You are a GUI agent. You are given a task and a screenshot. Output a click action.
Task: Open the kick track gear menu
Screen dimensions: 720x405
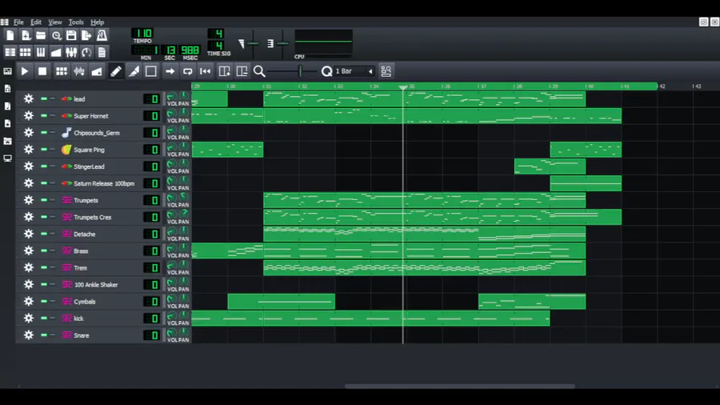(x=29, y=319)
